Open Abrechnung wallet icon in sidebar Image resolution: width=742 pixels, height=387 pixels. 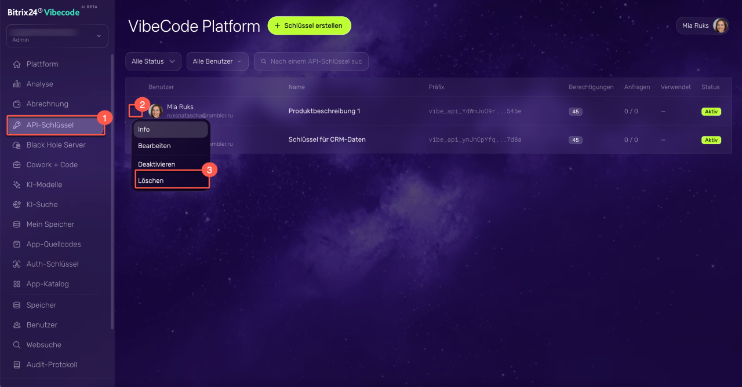click(17, 104)
